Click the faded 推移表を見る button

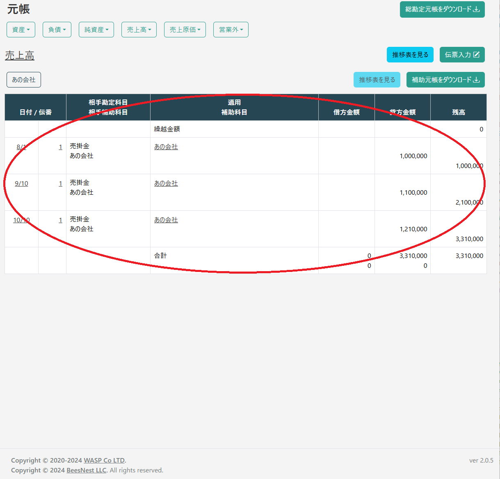(377, 80)
